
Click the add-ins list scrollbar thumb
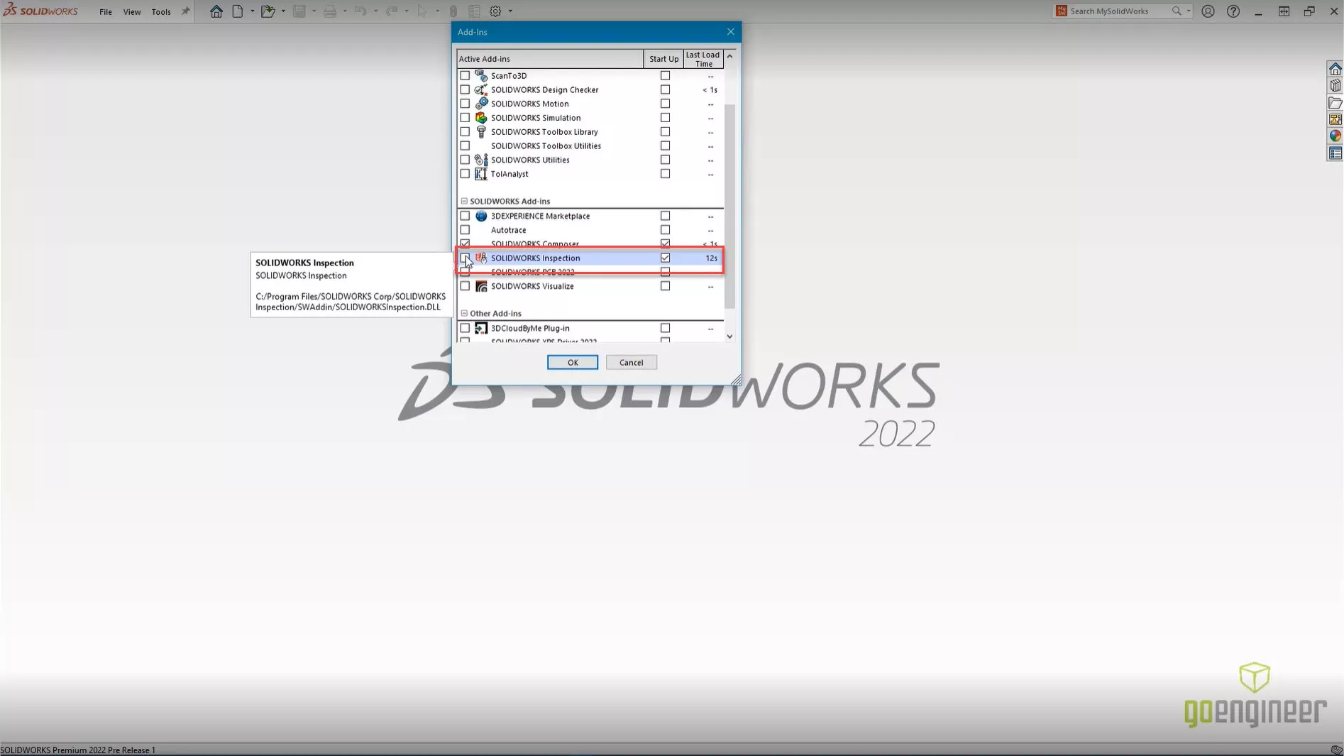pos(729,206)
